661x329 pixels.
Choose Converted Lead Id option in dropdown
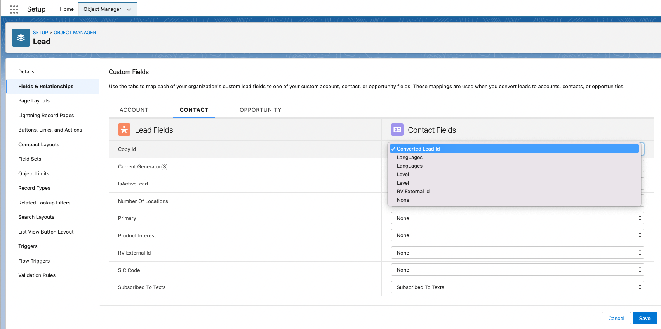click(x=514, y=149)
